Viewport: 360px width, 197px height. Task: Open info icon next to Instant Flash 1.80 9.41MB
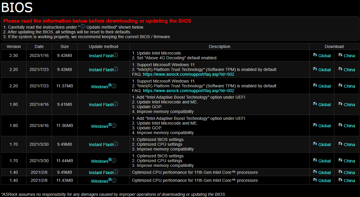click(x=116, y=104)
